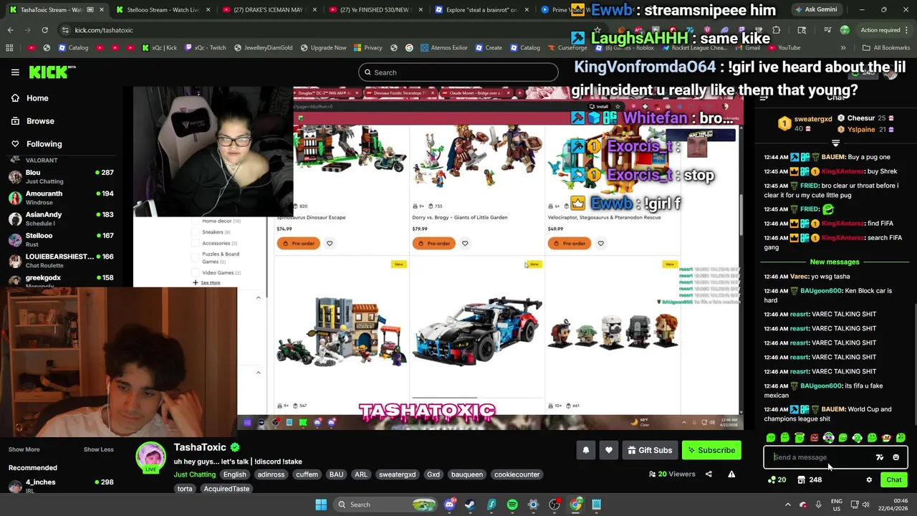This screenshot has width=917, height=516.
Task: Jump to New messages in chat
Action: [834, 262]
